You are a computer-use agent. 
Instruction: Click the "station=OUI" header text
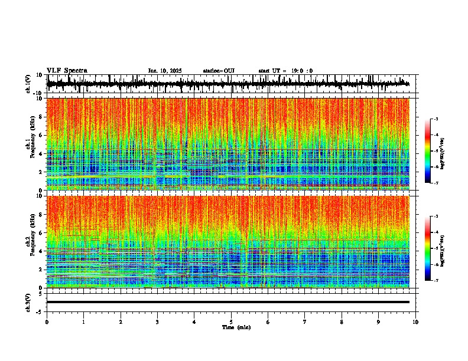point(219,71)
